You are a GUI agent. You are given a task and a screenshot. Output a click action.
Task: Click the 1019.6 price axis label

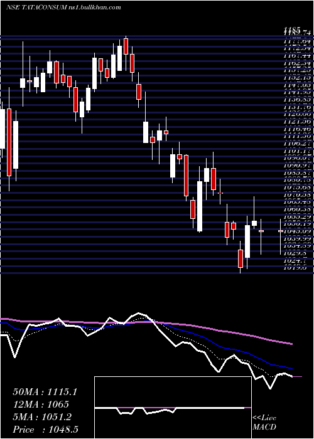point(296,267)
